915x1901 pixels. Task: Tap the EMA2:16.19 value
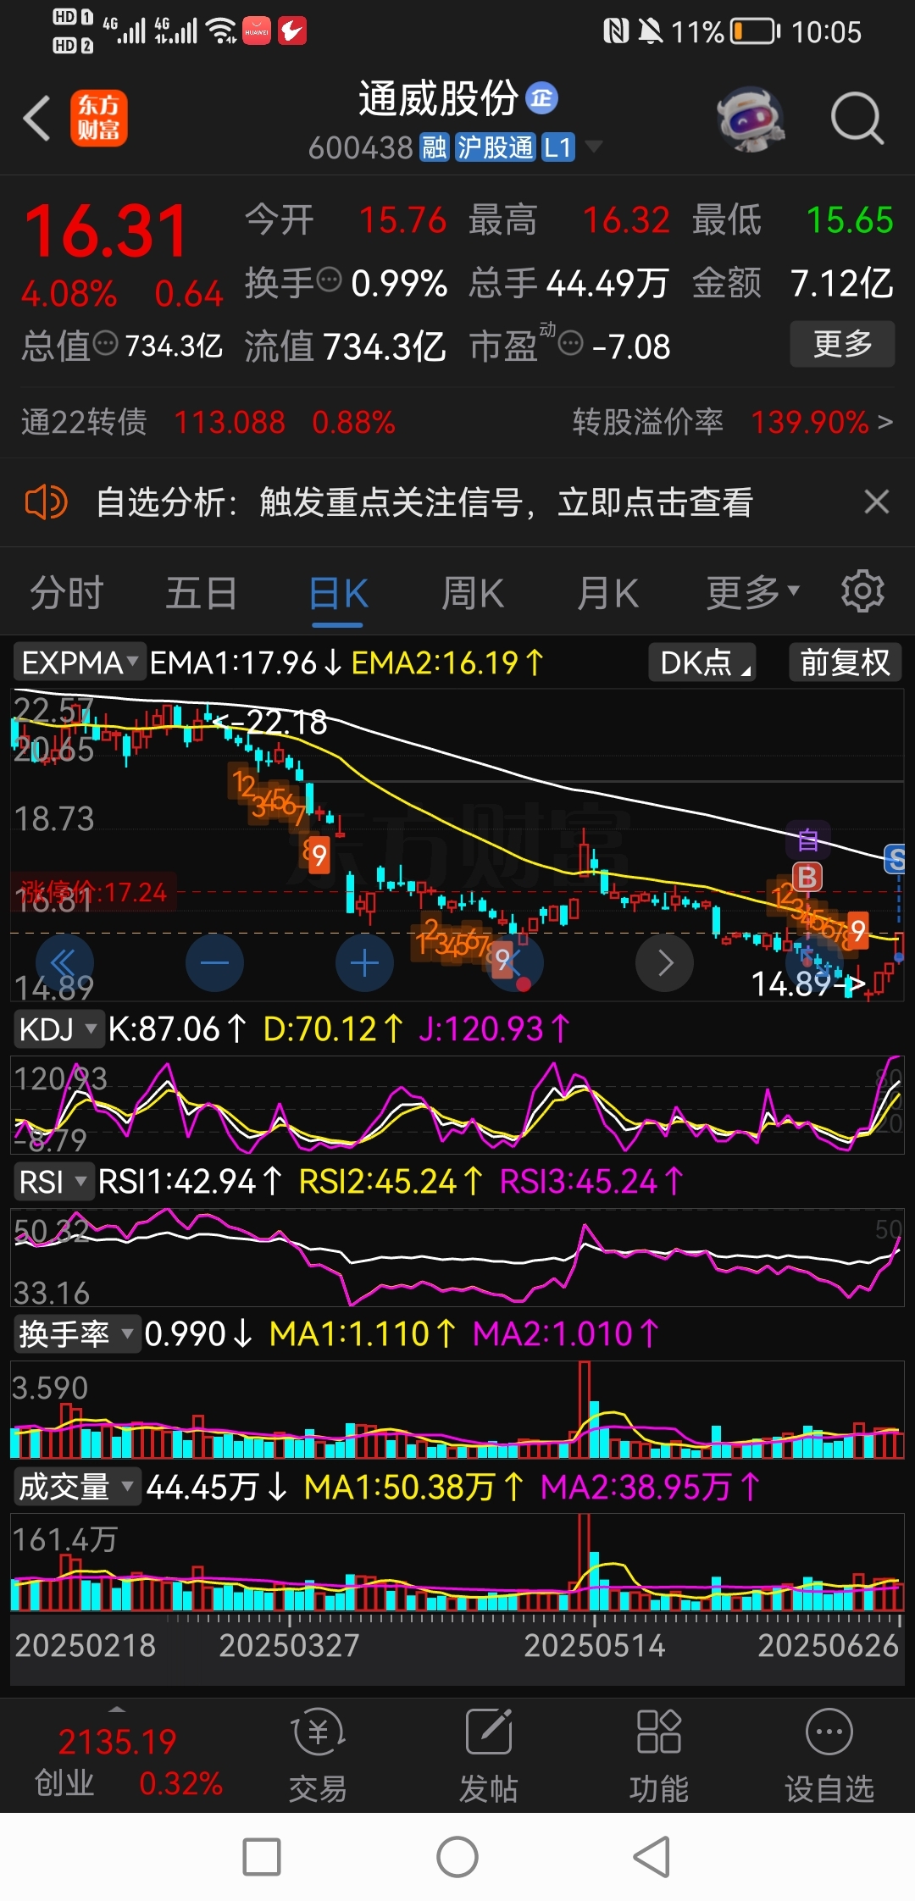pyautogui.click(x=447, y=662)
